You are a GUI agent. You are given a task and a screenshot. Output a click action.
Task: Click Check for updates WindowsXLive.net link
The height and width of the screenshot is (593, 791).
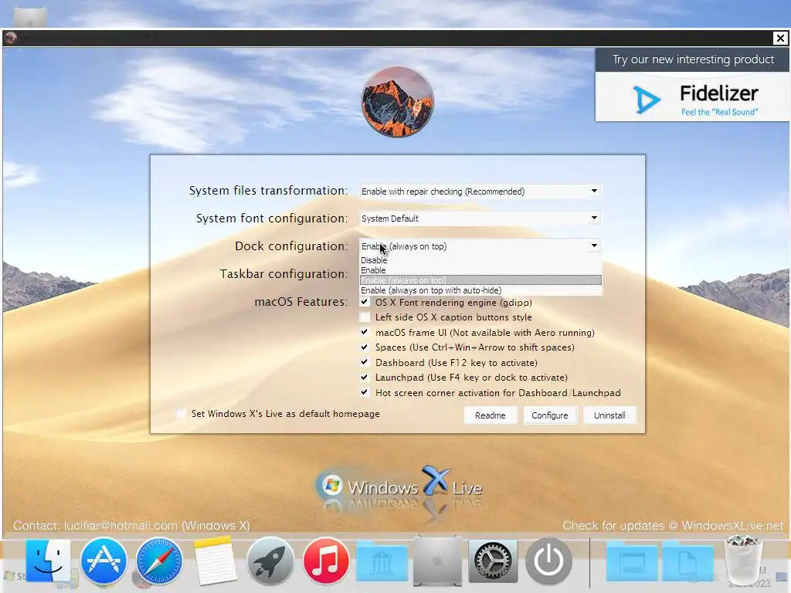(x=673, y=525)
